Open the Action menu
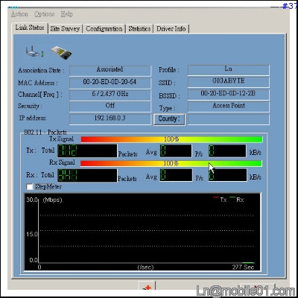Screen dimensions: 298x298 19,14
